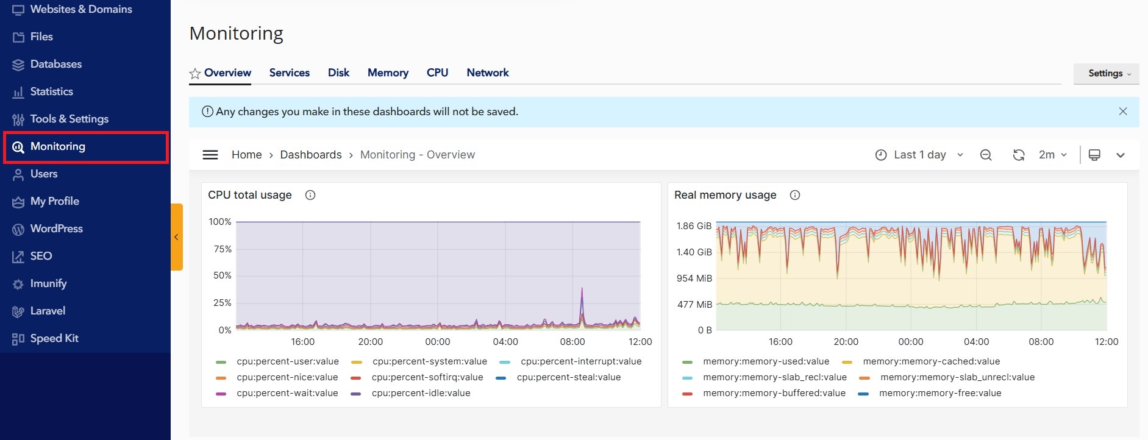Switch to the Overview tab
This screenshot has height=440, width=1148.
[x=227, y=73]
